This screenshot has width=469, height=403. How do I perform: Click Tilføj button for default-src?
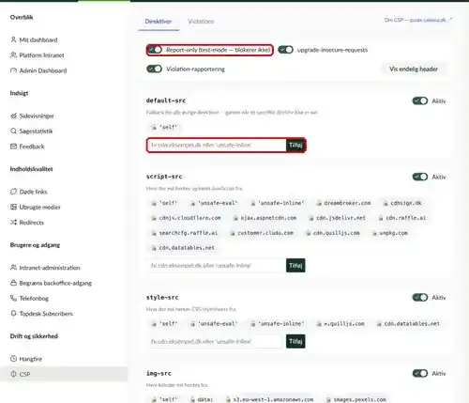(x=295, y=145)
